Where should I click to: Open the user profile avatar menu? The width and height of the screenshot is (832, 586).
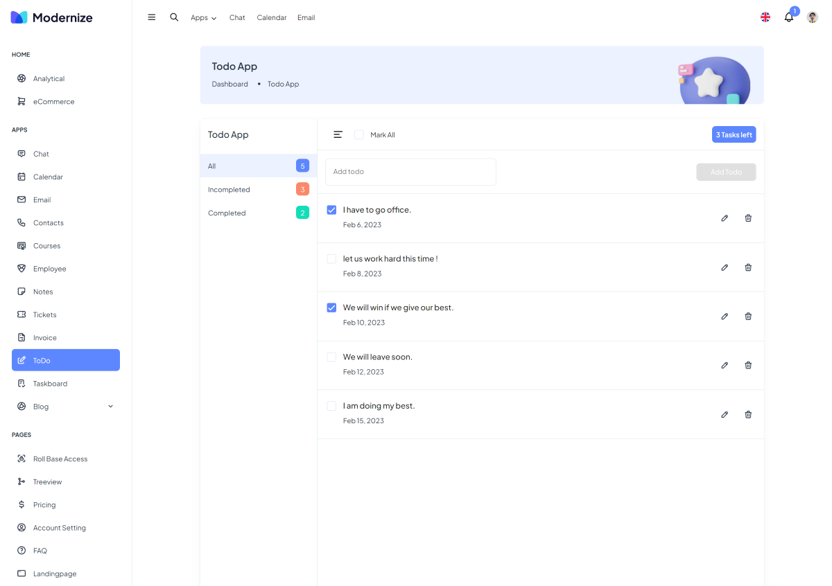[x=812, y=17]
